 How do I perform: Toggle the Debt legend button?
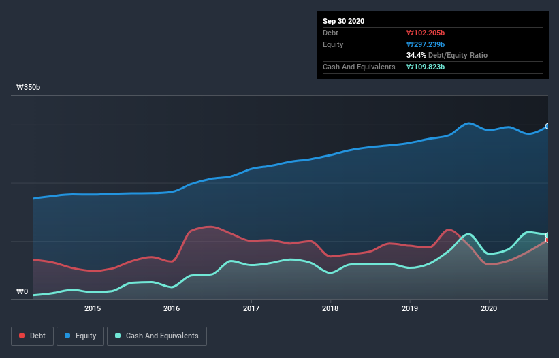pyautogui.click(x=32, y=336)
